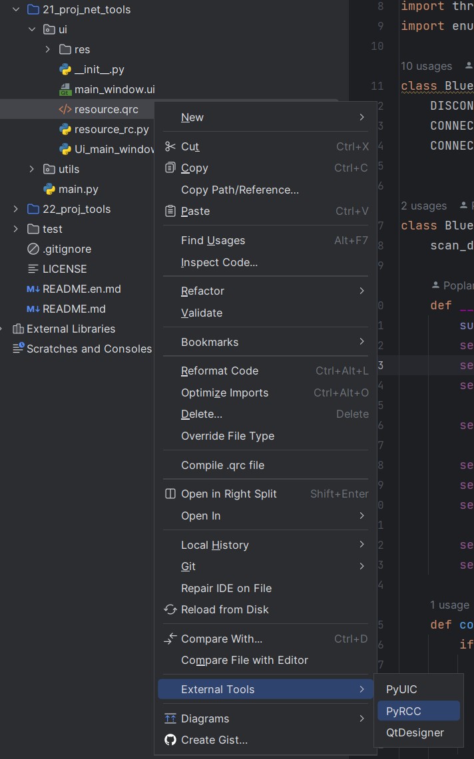Choose Compile .qrc file
Image resolution: width=474 pixels, height=759 pixels.
click(x=222, y=465)
